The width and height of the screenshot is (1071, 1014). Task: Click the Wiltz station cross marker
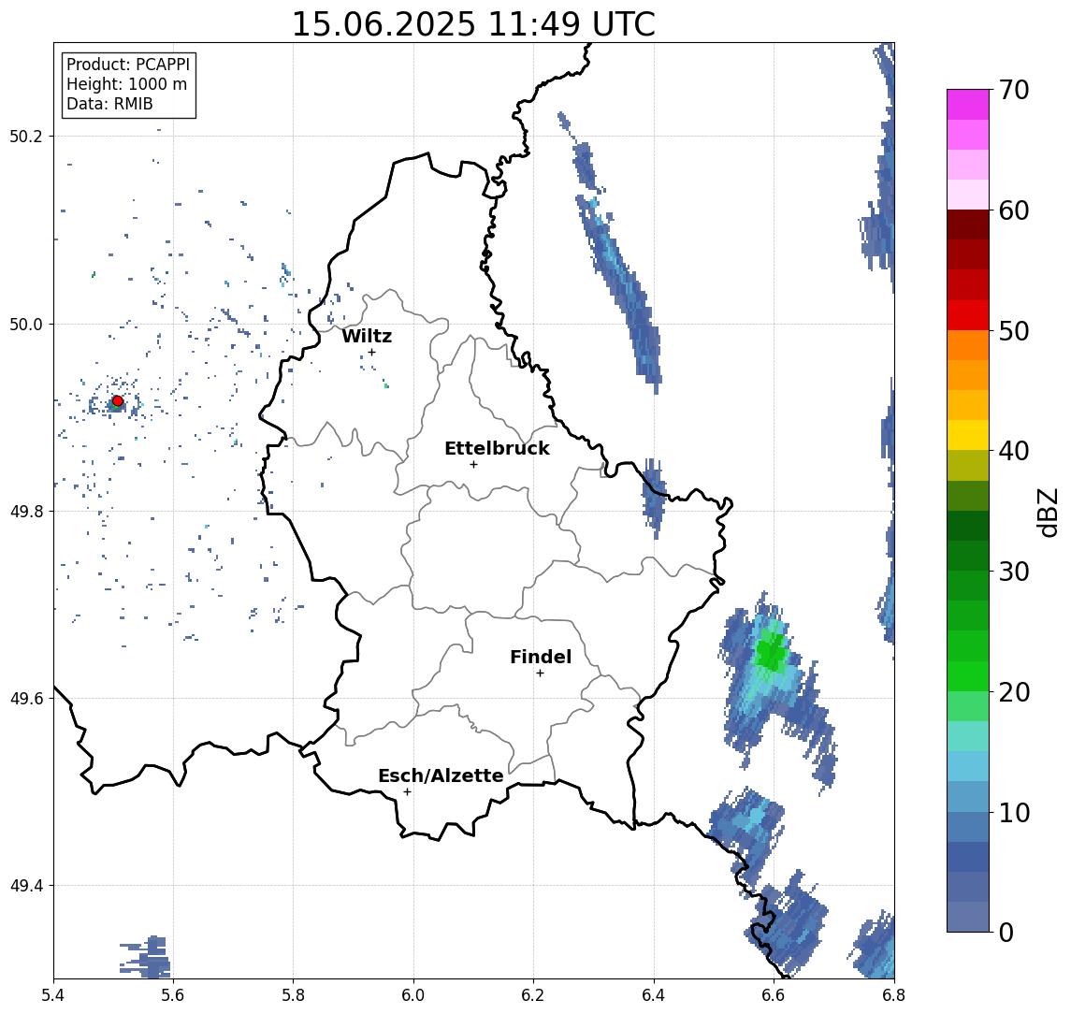click(371, 352)
